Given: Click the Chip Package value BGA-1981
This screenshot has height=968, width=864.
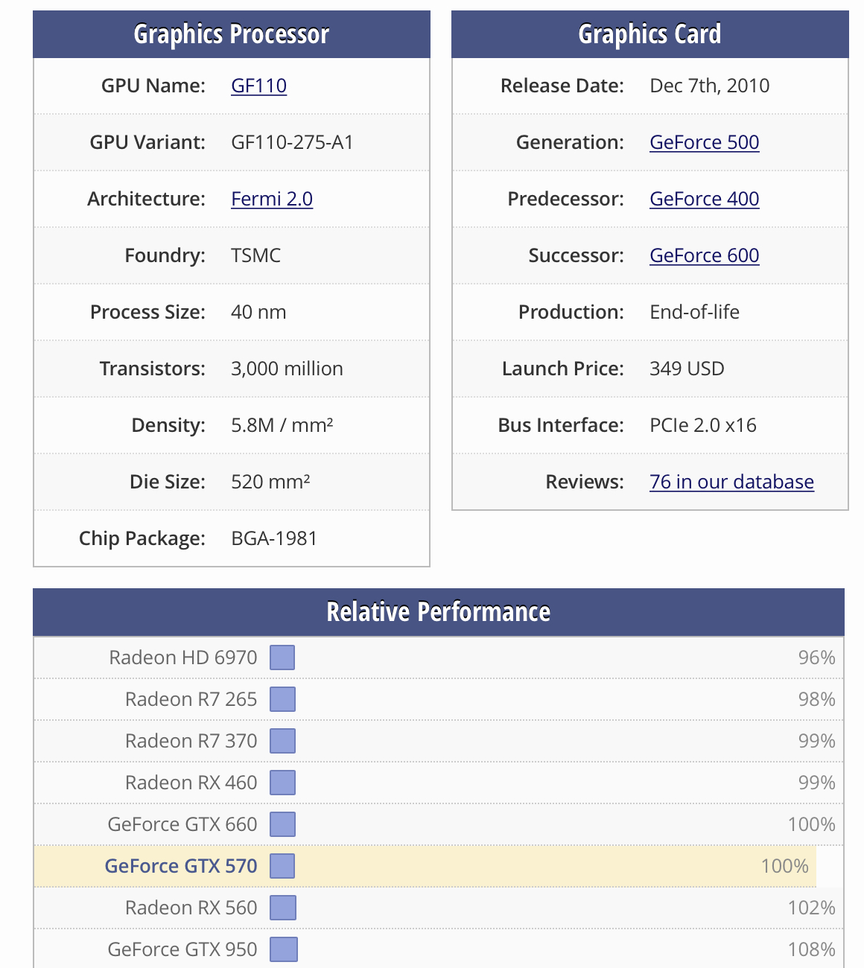Looking at the screenshot, I should click(x=274, y=538).
